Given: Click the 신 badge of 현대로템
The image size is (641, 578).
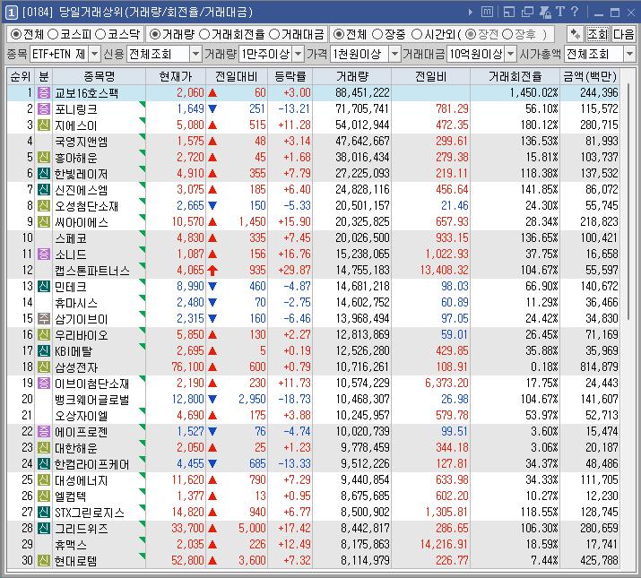Looking at the screenshot, I should (x=44, y=560).
